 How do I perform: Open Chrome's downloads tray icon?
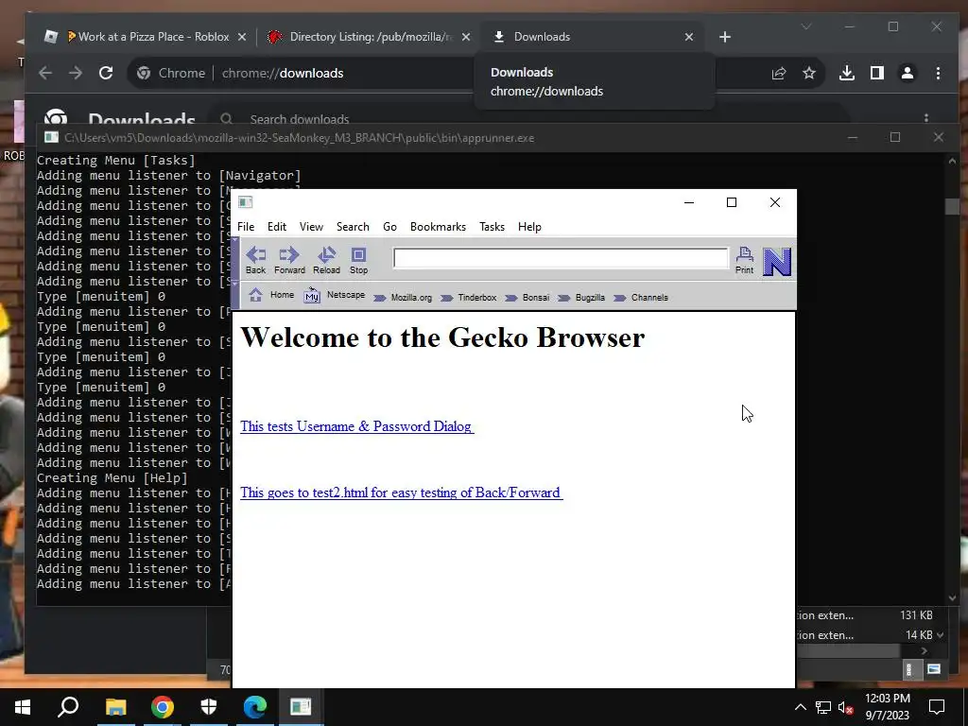(847, 74)
